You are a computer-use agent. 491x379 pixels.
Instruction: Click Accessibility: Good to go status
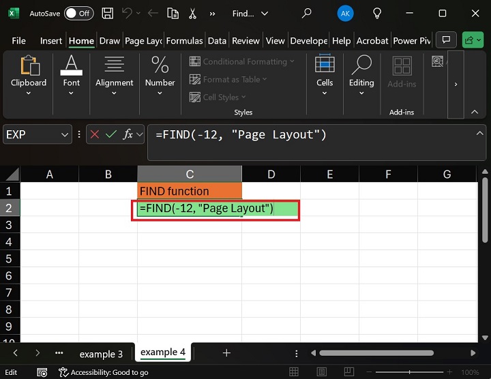click(x=104, y=372)
